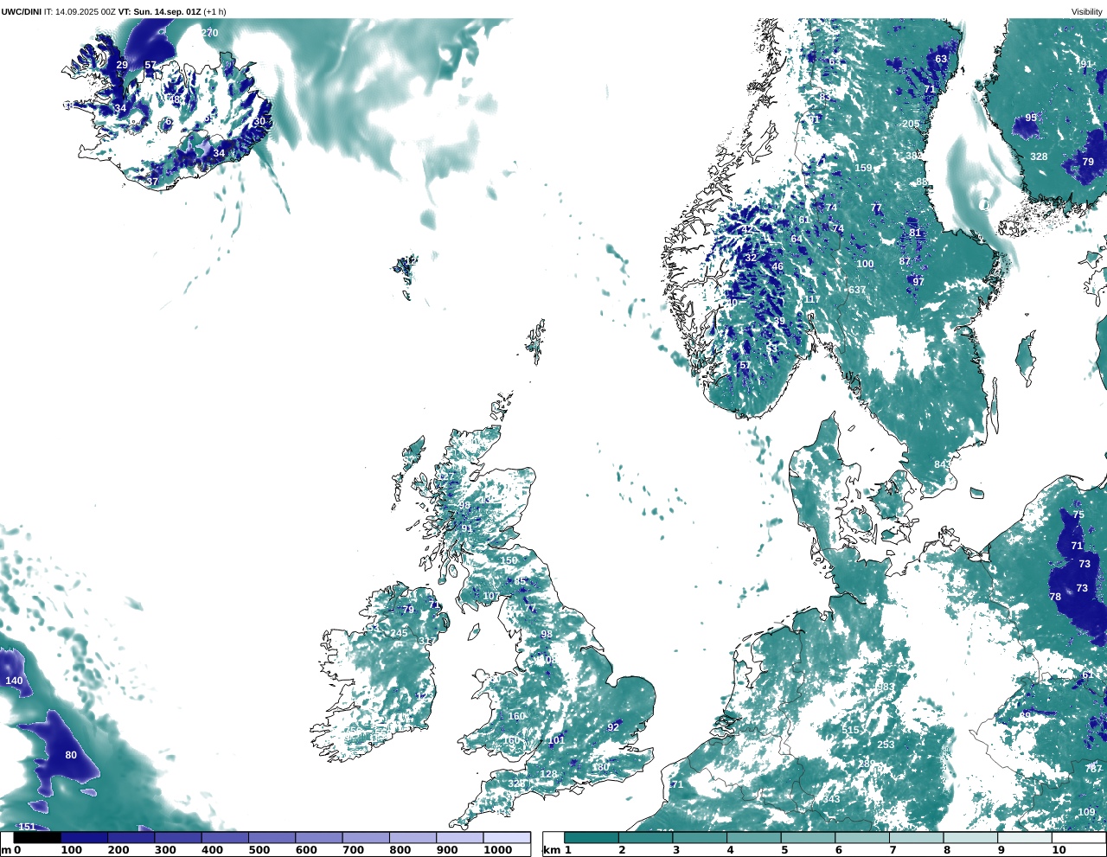This screenshot has width=1107, height=857.
Task: Click the '46' value over southern Norway mountains
Action: click(777, 266)
